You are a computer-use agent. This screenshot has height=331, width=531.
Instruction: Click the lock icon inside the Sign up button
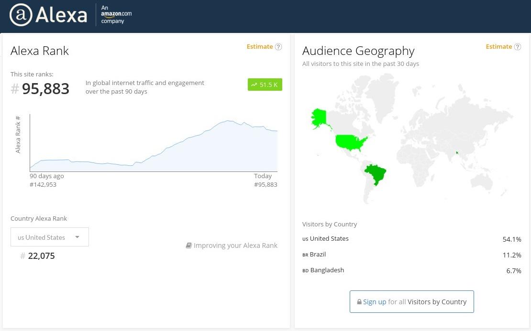pyautogui.click(x=359, y=301)
